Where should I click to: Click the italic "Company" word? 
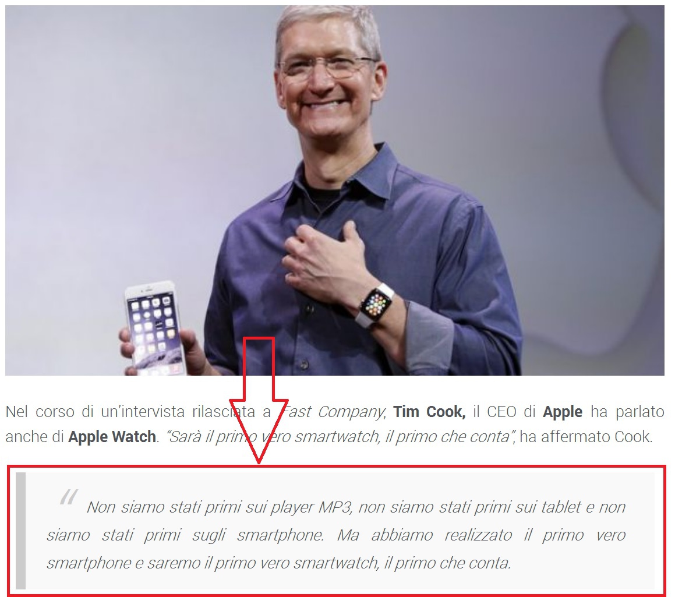coord(351,413)
